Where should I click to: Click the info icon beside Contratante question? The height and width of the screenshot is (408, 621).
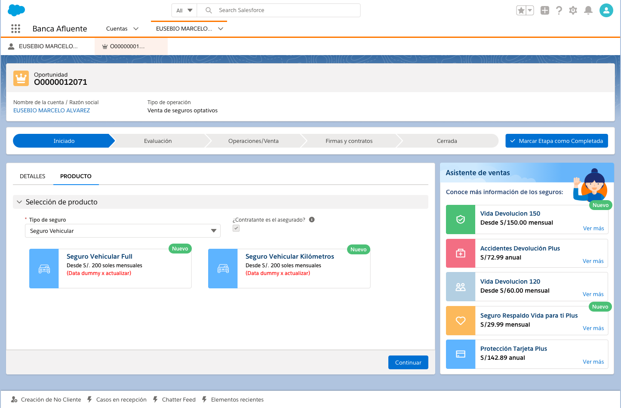(x=312, y=219)
